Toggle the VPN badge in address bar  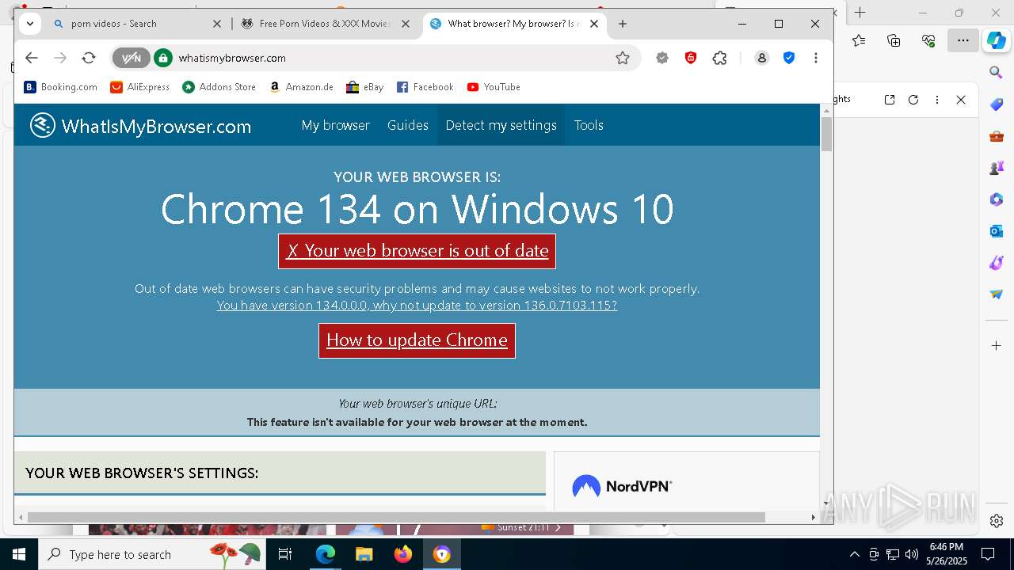(x=131, y=58)
